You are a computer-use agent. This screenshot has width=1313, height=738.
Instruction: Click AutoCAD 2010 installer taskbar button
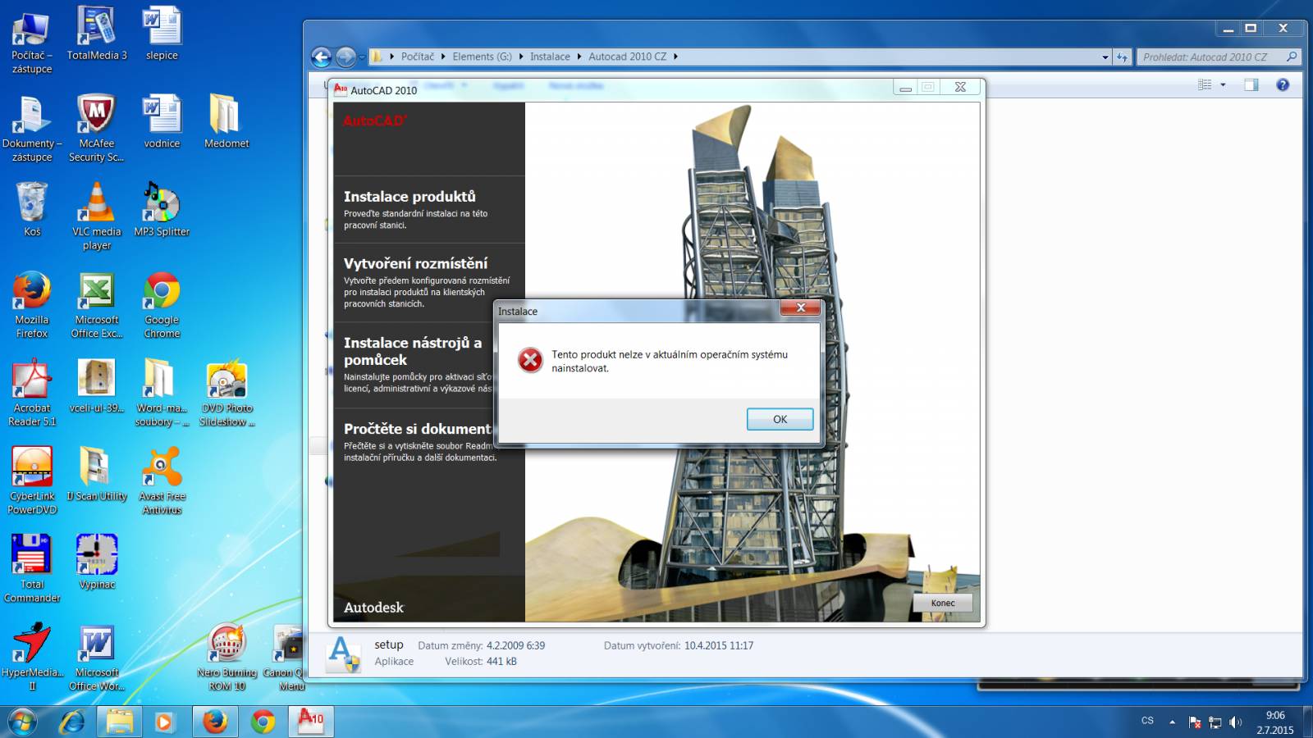(x=311, y=722)
